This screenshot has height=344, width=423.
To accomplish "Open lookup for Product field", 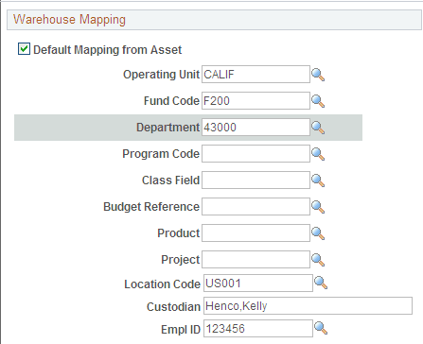I will (x=318, y=233).
